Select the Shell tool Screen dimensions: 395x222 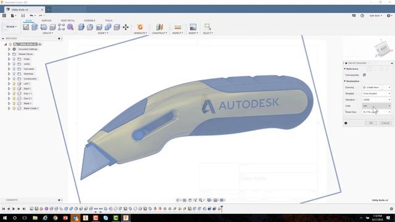[x=99, y=27]
